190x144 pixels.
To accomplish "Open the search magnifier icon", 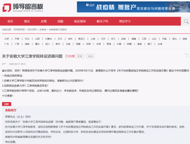I will click(x=186, y=21).
